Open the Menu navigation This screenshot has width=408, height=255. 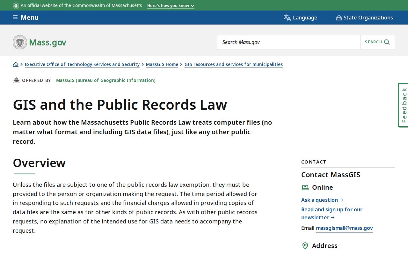pos(25,18)
